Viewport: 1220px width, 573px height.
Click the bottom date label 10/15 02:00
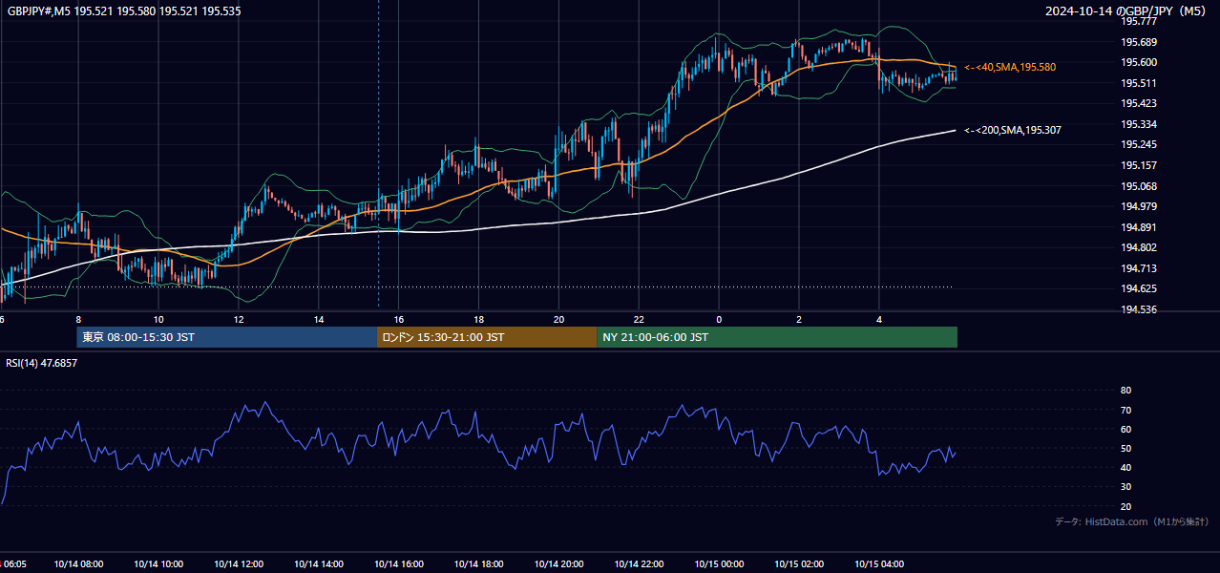[799, 564]
